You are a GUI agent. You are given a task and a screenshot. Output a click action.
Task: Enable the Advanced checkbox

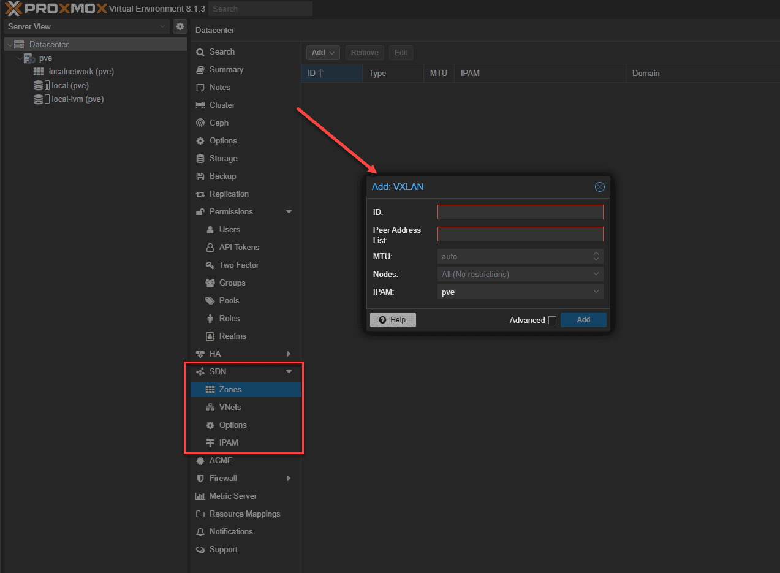click(x=552, y=320)
